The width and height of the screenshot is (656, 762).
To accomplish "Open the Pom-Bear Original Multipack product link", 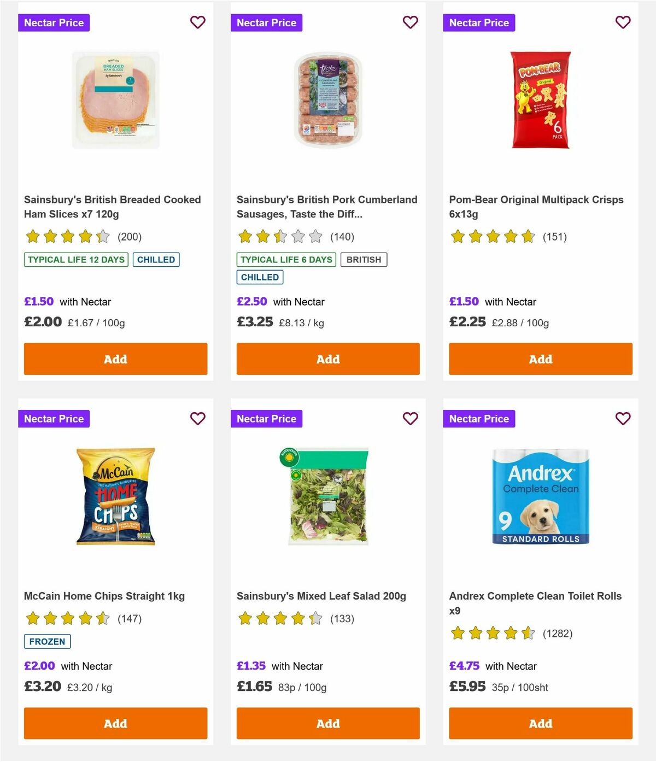I will tap(536, 207).
